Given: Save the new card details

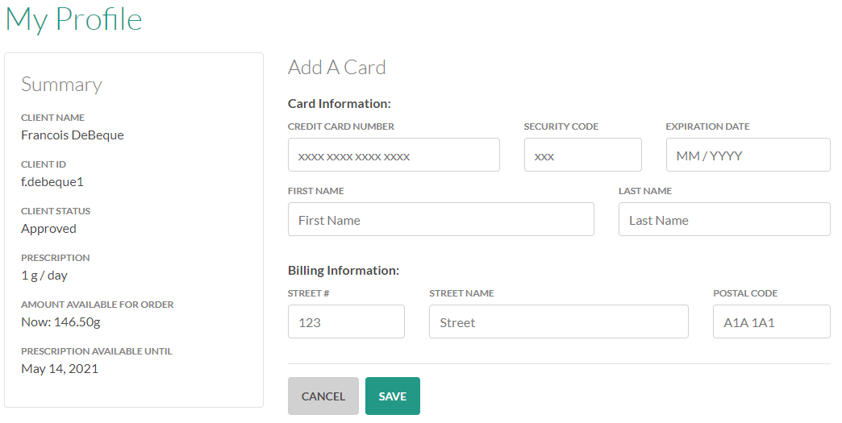Looking at the screenshot, I should pos(392,396).
